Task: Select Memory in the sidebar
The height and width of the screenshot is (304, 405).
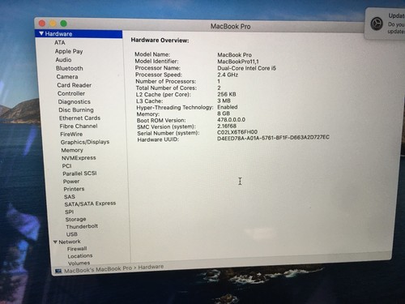Action: point(72,150)
